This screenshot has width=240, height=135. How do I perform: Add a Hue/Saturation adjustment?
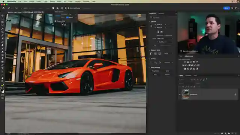click(183, 65)
